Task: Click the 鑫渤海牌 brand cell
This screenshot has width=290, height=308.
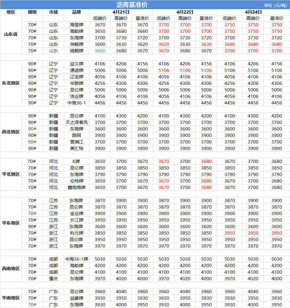Action: [x=77, y=188]
